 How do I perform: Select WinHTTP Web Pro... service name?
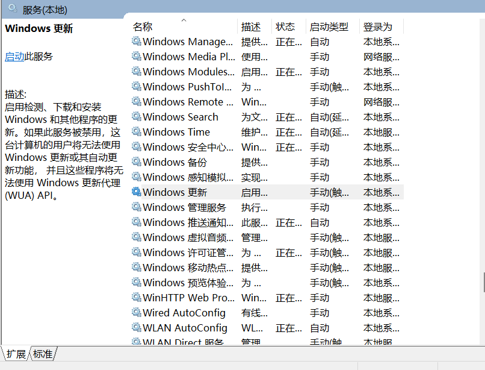coord(189,298)
